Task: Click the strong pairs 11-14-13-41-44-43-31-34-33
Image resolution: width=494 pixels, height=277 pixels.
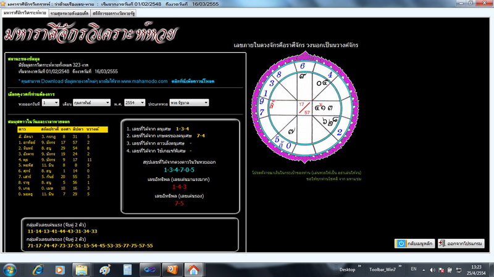Action: (62, 231)
